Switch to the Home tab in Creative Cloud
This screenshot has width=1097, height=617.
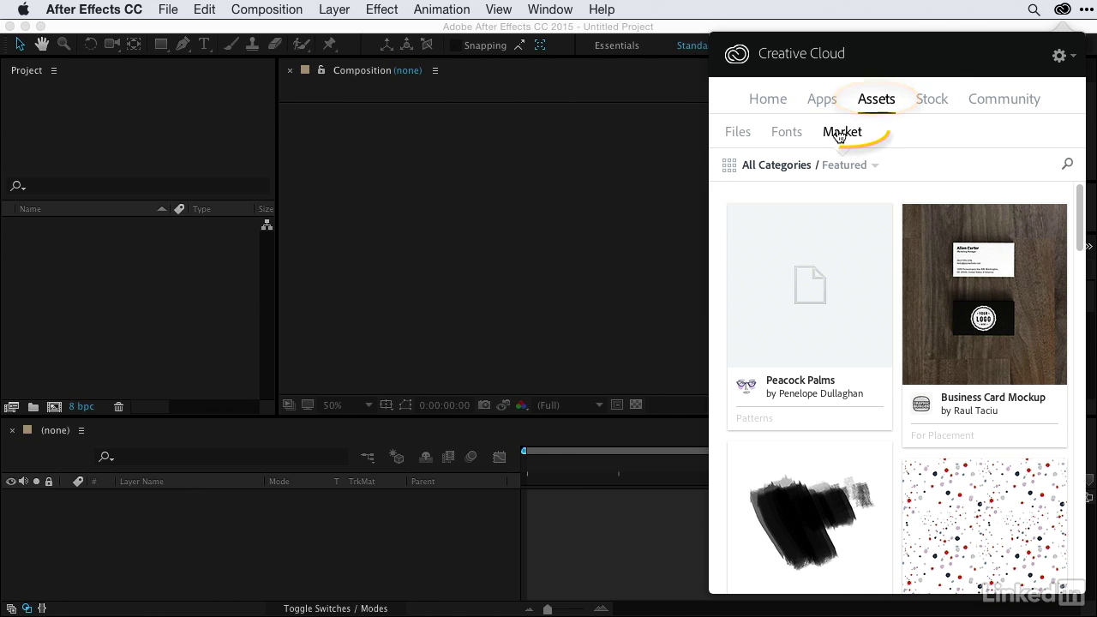click(x=768, y=99)
